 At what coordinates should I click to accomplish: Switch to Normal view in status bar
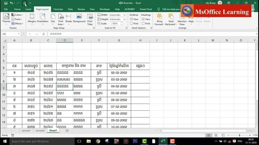[209, 135]
